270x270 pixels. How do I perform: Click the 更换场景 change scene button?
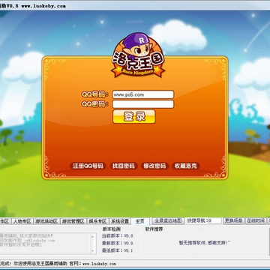coord(233,220)
